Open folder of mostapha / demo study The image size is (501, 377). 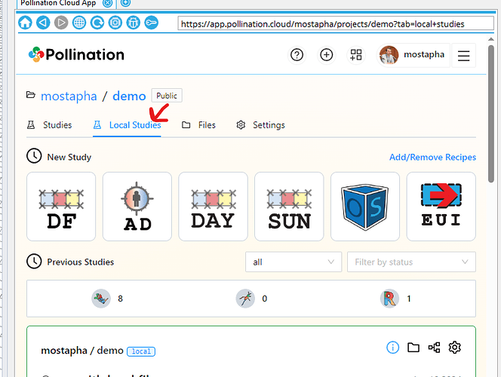pyautogui.click(x=413, y=348)
